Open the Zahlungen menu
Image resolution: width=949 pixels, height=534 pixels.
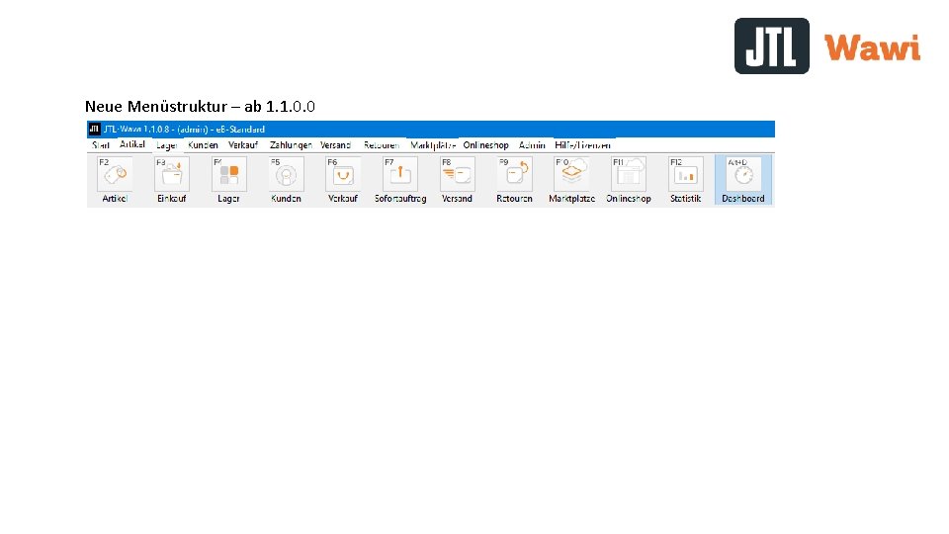pos(291,145)
